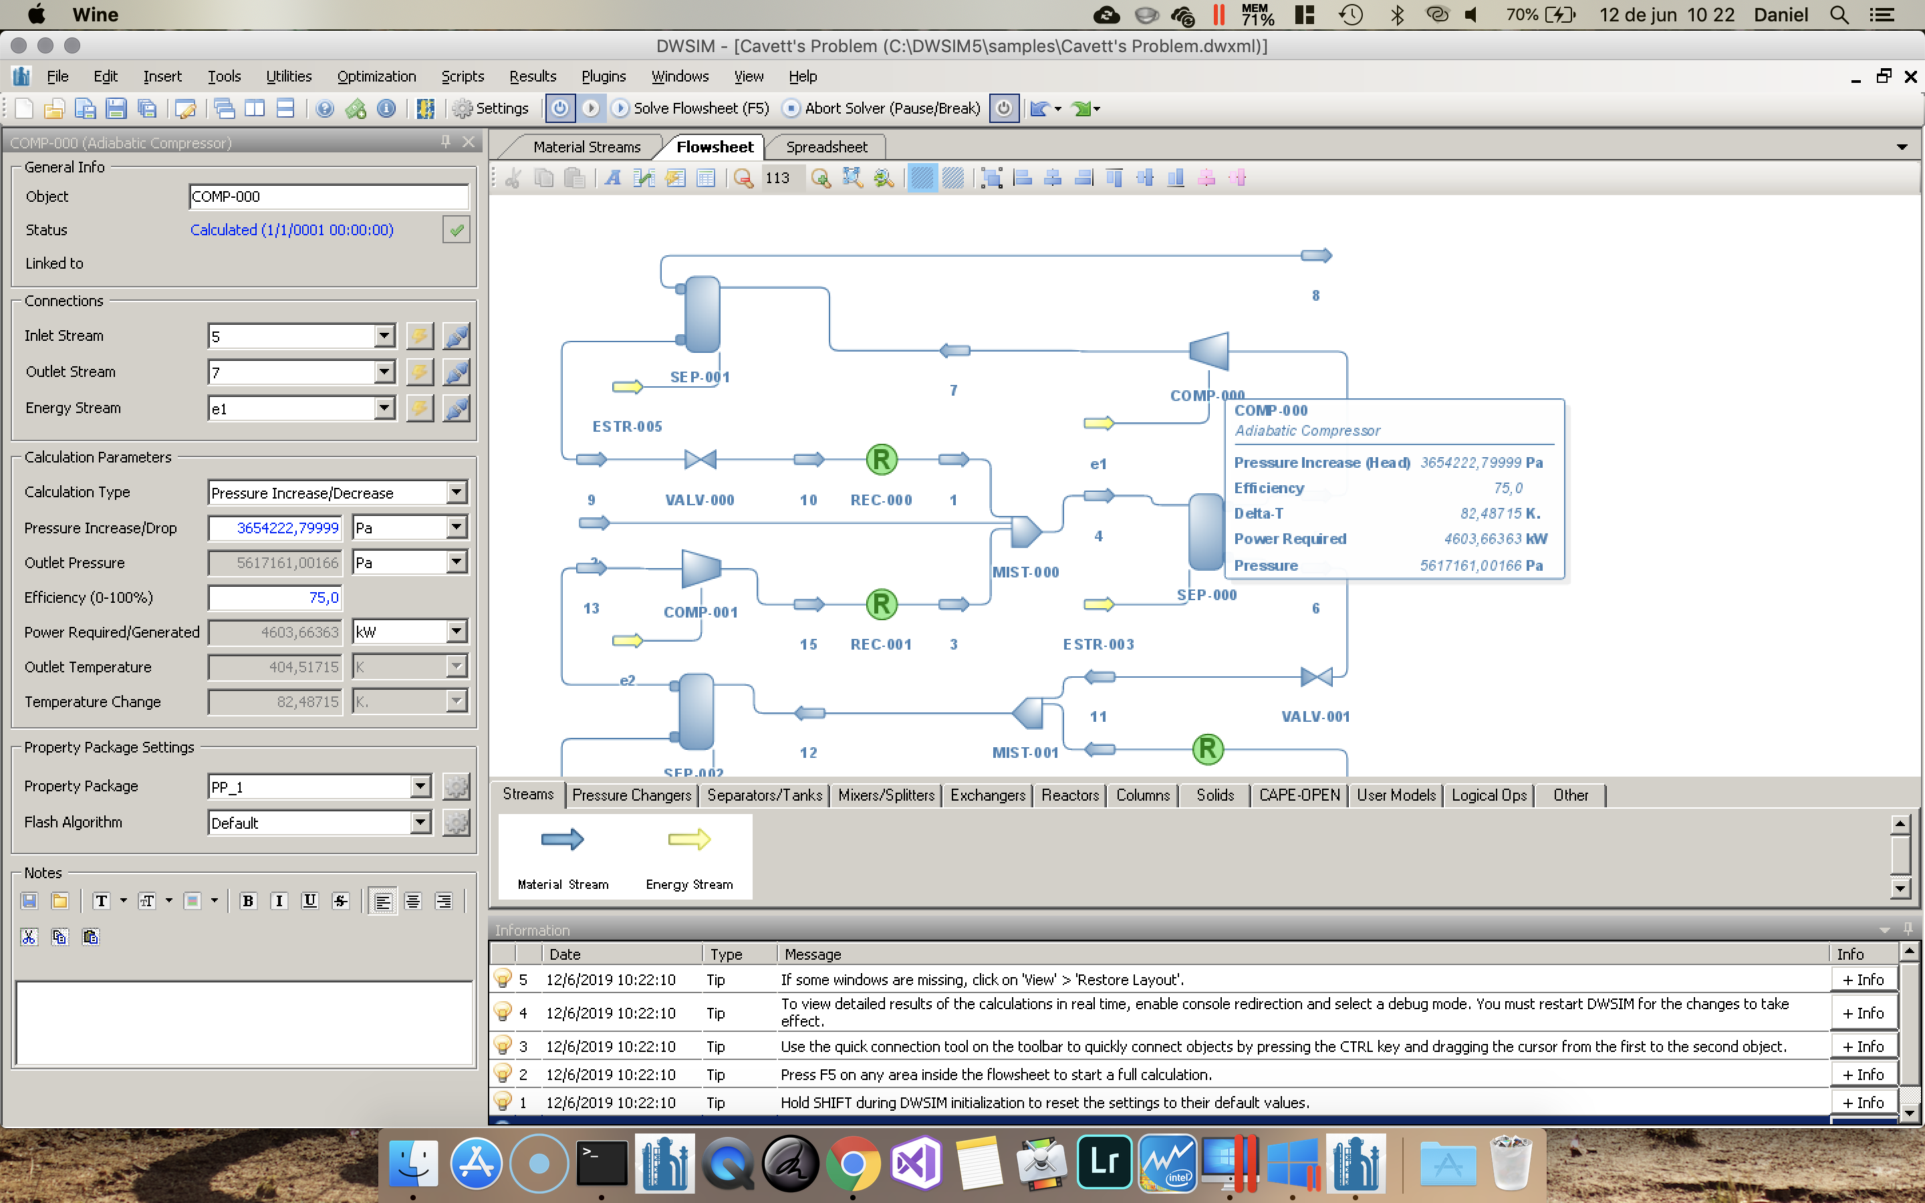Open the Energy Stream dropdown
The width and height of the screenshot is (1925, 1203).
coord(384,408)
